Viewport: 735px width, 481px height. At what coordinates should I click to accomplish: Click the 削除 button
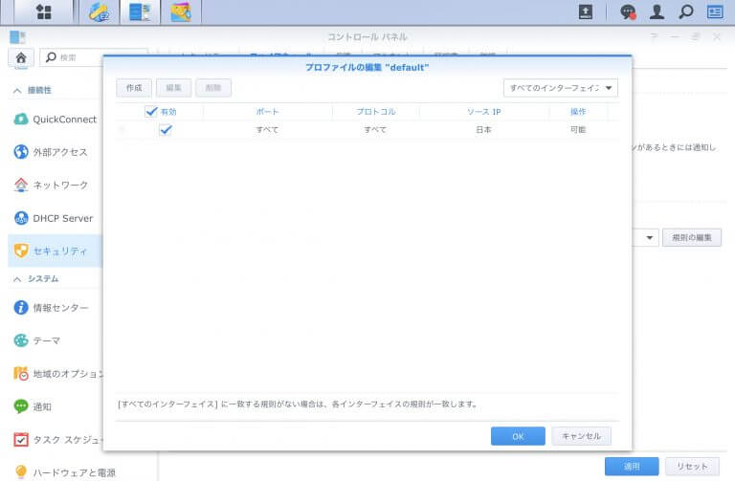click(213, 88)
